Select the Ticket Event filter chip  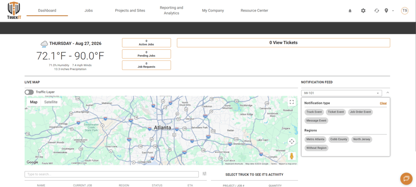click(x=336, y=112)
